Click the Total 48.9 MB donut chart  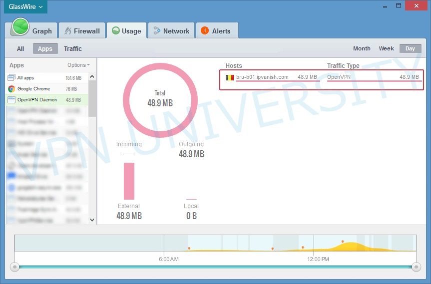pos(160,100)
